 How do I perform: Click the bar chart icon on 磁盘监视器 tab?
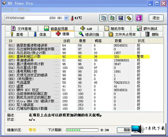pyautogui.click(x=46, y=28)
